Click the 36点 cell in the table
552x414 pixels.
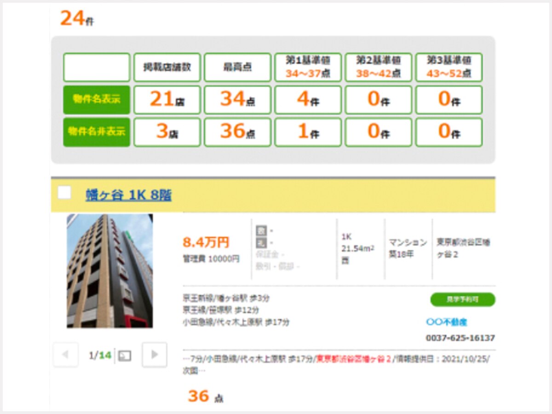237,132
